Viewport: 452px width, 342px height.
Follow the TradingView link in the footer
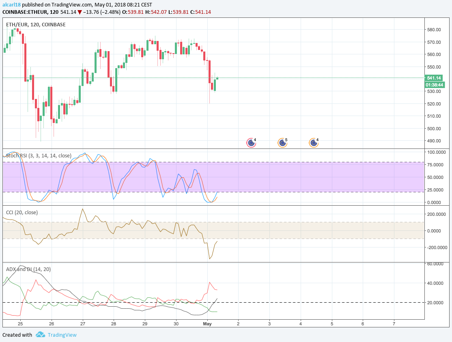click(x=62, y=335)
